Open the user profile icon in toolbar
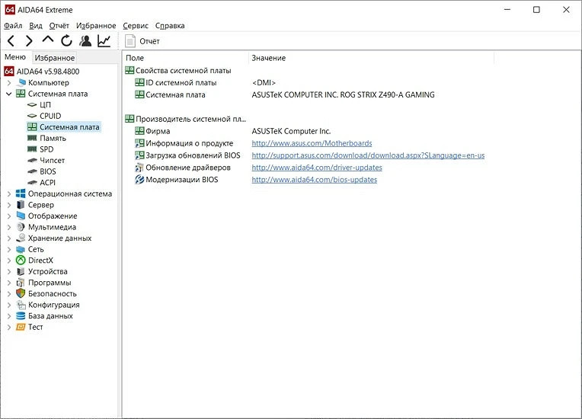This screenshot has width=582, height=419. click(85, 41)
